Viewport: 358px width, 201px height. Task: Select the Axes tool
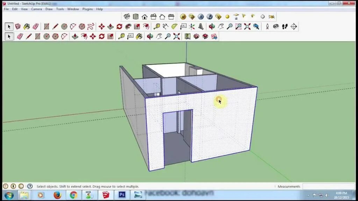click(192, 27)
